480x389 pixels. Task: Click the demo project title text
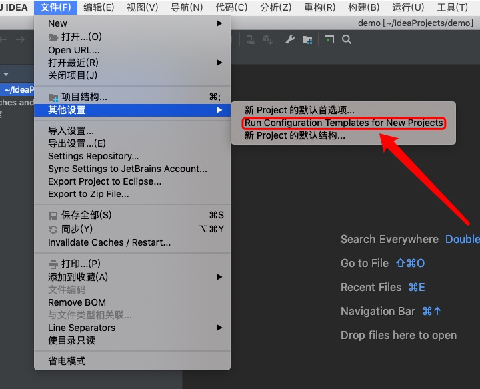pos(415,23)
